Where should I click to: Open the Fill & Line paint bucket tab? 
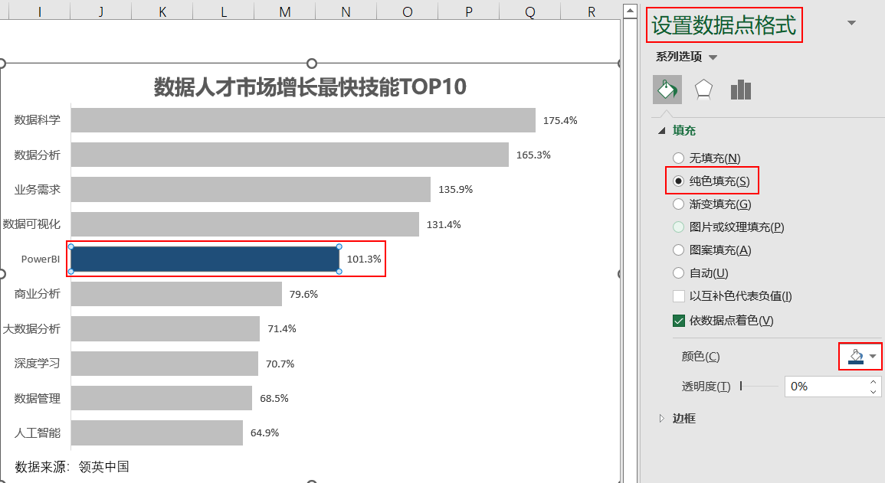tap(667, 90)
